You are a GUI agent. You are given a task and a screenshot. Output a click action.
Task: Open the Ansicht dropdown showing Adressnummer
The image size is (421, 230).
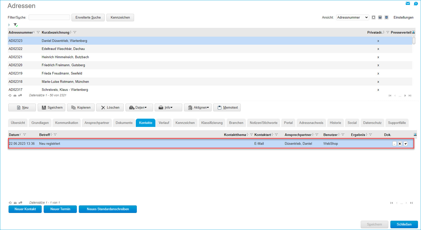point(352,17)
